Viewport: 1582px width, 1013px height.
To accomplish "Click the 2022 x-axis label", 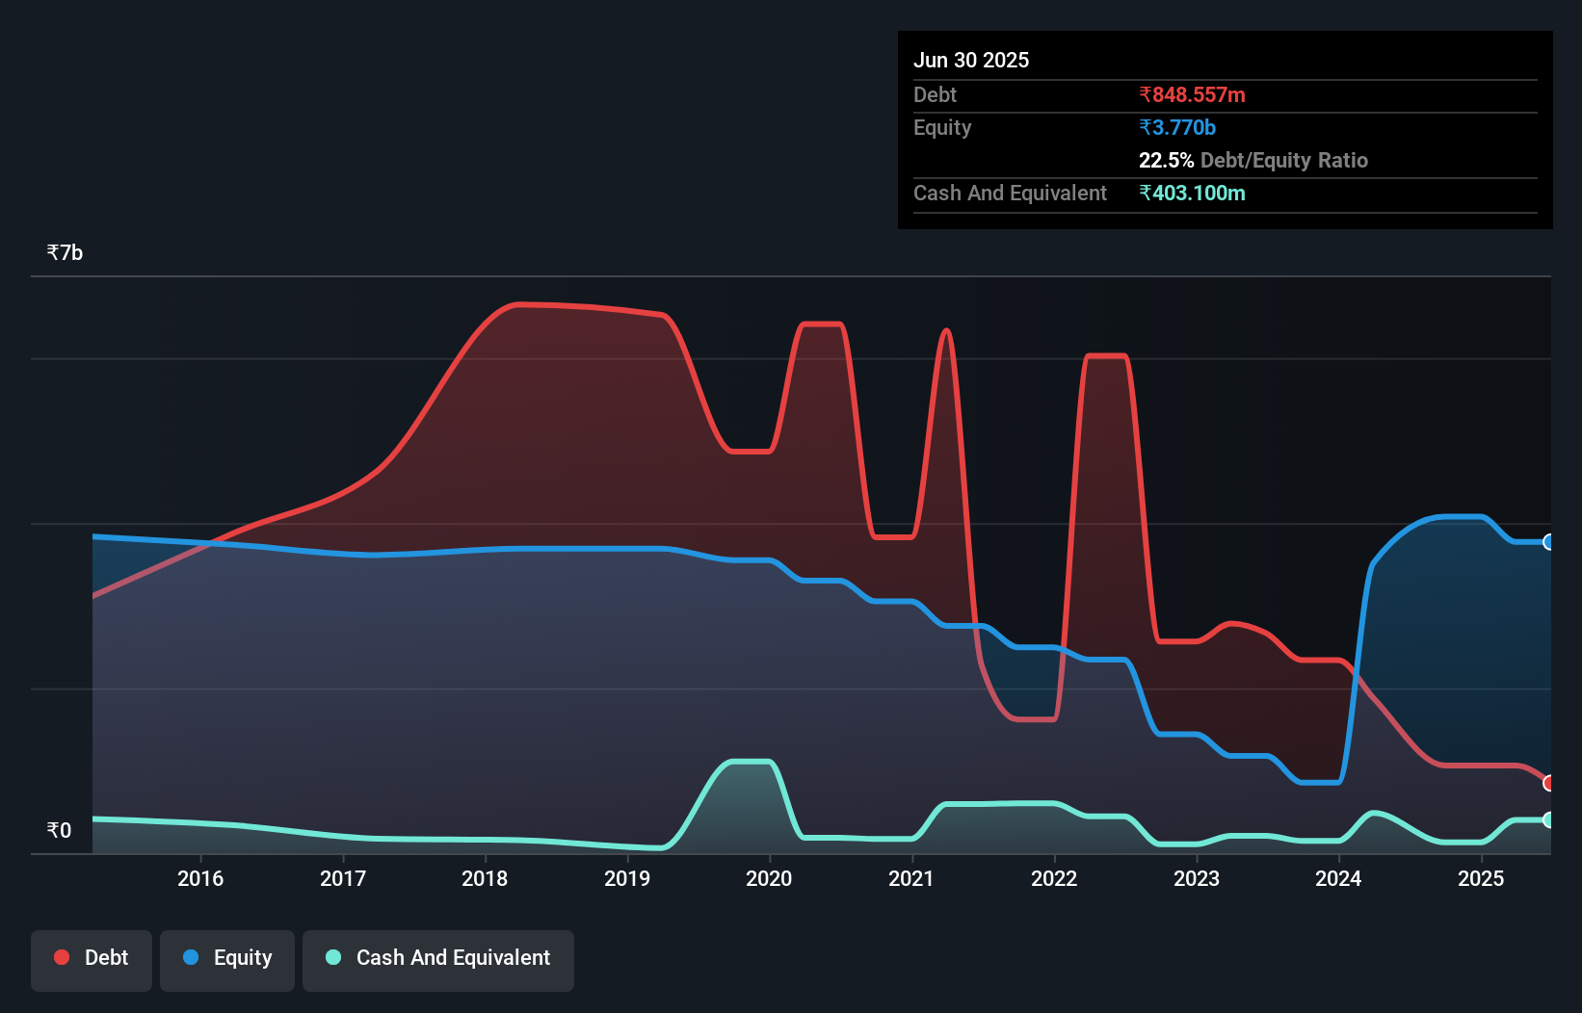I will [1054, 878].
